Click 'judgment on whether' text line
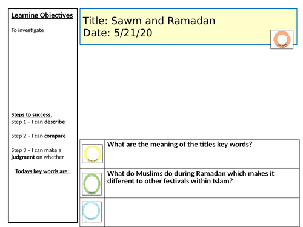The width and height of the screenshot is (303, 227). point(38,157)
